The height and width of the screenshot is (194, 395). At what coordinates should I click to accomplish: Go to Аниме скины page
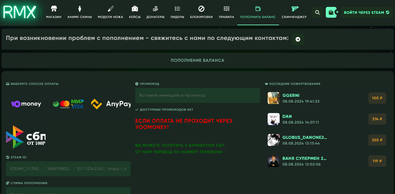pyautogui.click(x=79, y=13)
